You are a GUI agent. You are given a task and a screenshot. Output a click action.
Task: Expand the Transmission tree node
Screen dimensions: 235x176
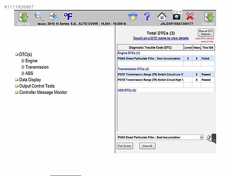[x=23, y=67]
